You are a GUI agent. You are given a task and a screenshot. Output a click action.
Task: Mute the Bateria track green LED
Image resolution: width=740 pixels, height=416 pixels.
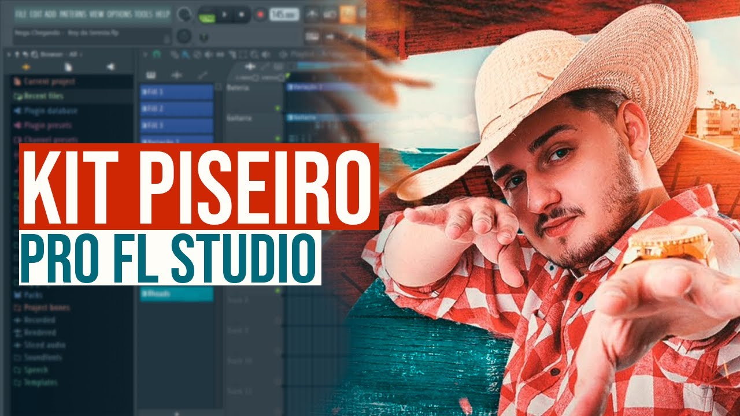(277, 109)
